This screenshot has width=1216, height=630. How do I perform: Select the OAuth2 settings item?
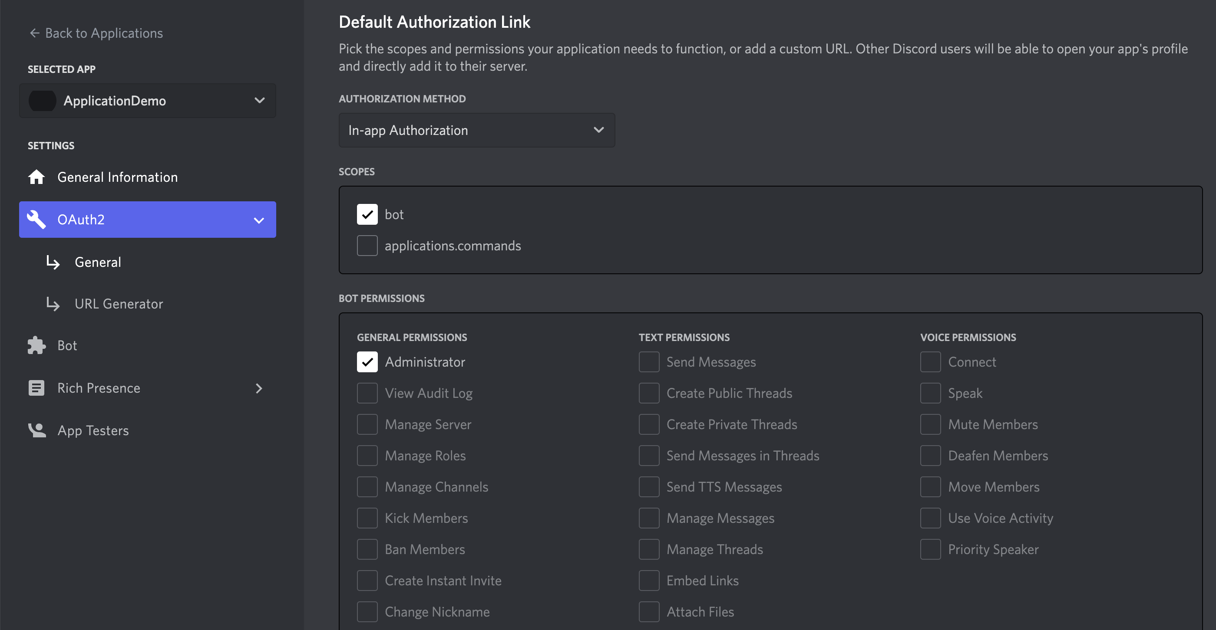click(147, 220)
